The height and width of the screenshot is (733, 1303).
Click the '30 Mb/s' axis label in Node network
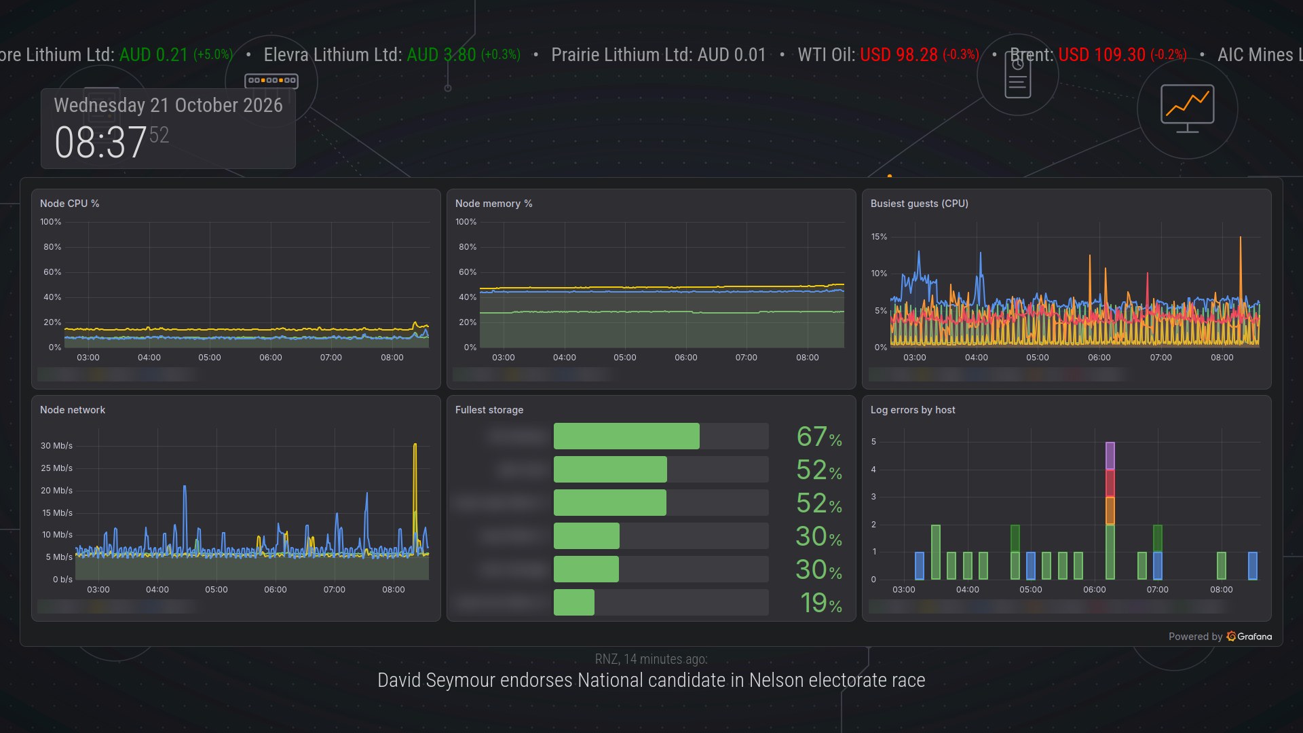tap(56, 446)
